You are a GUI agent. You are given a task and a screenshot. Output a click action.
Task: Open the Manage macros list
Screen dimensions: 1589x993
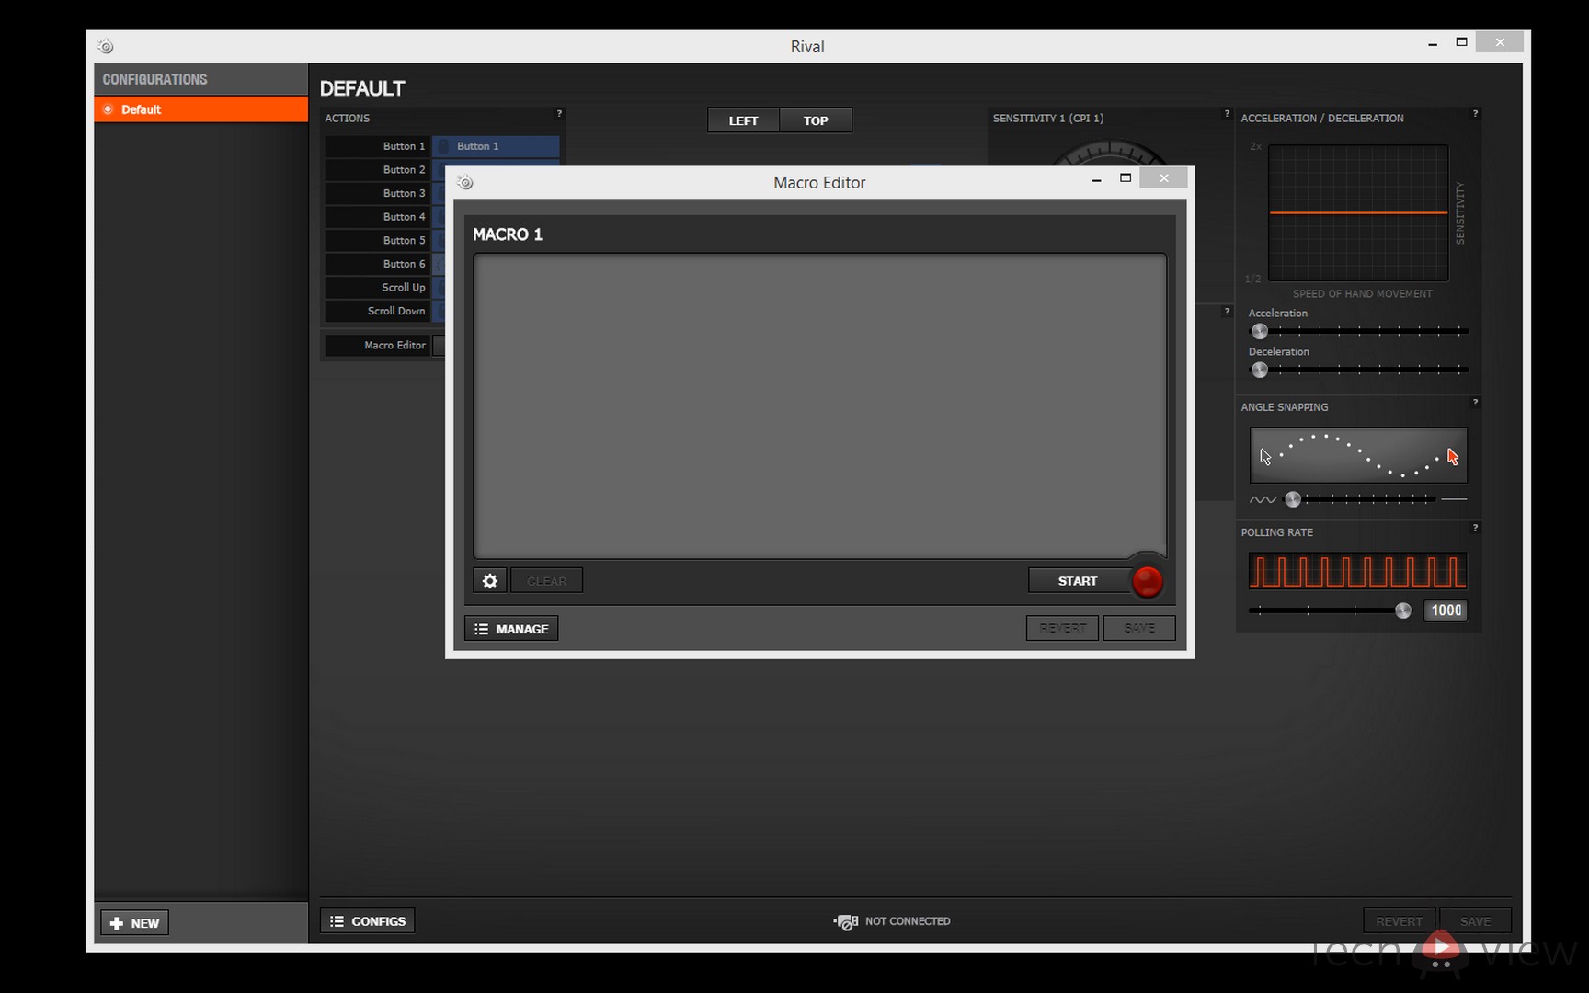511,629
